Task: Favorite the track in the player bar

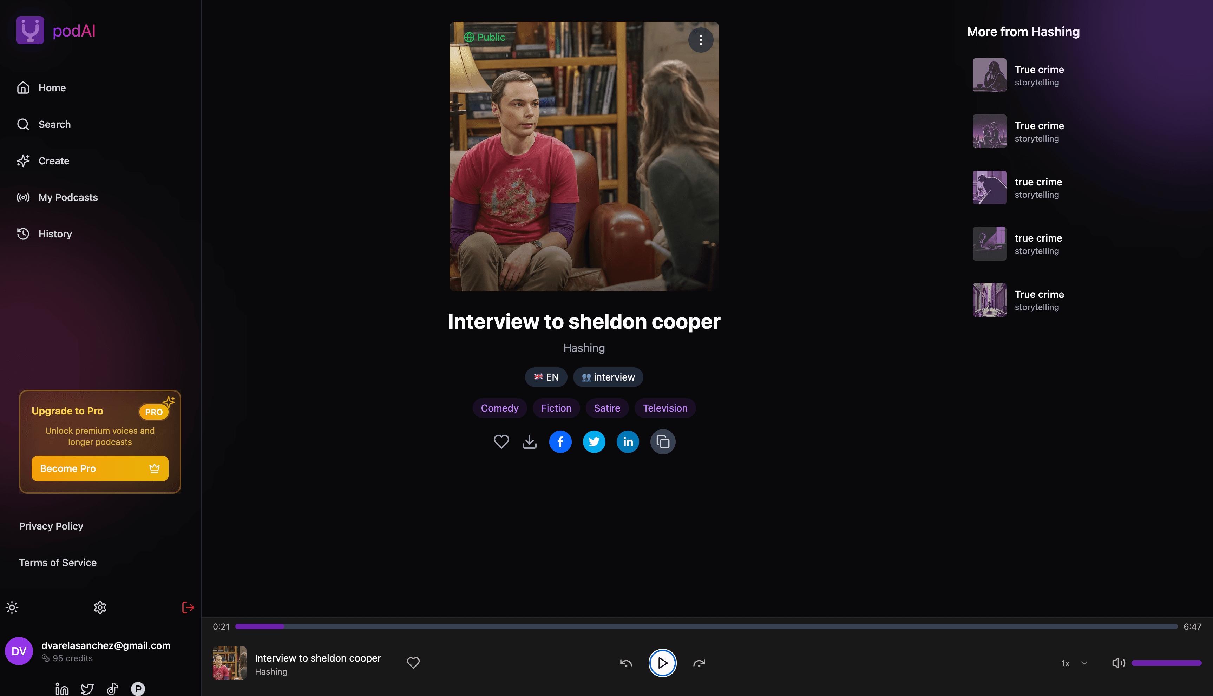Action: coord(413,663)
